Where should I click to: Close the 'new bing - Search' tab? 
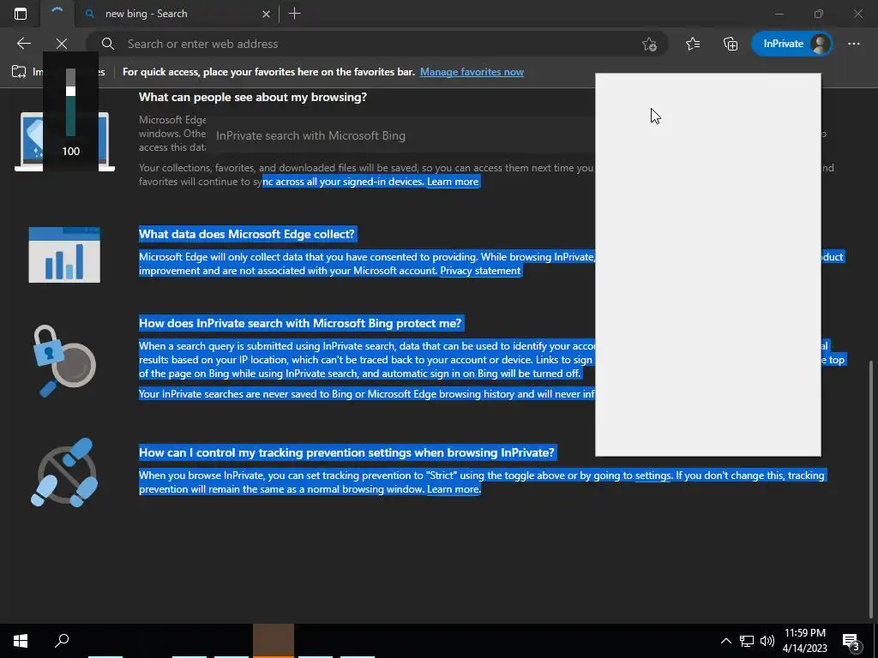click(x=267, y=14)
